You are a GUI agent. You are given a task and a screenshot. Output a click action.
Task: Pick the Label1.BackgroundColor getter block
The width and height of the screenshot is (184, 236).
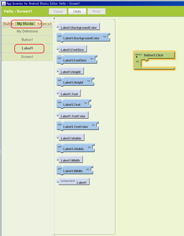[78, 27]
